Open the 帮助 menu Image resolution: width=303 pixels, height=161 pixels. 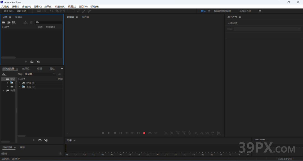(x=95, y=6)
